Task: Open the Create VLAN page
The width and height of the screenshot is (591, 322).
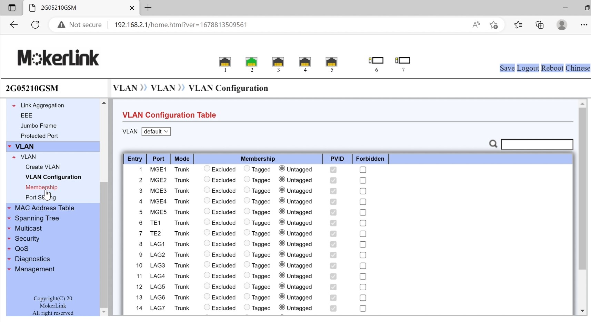Action: coord(42,167)
